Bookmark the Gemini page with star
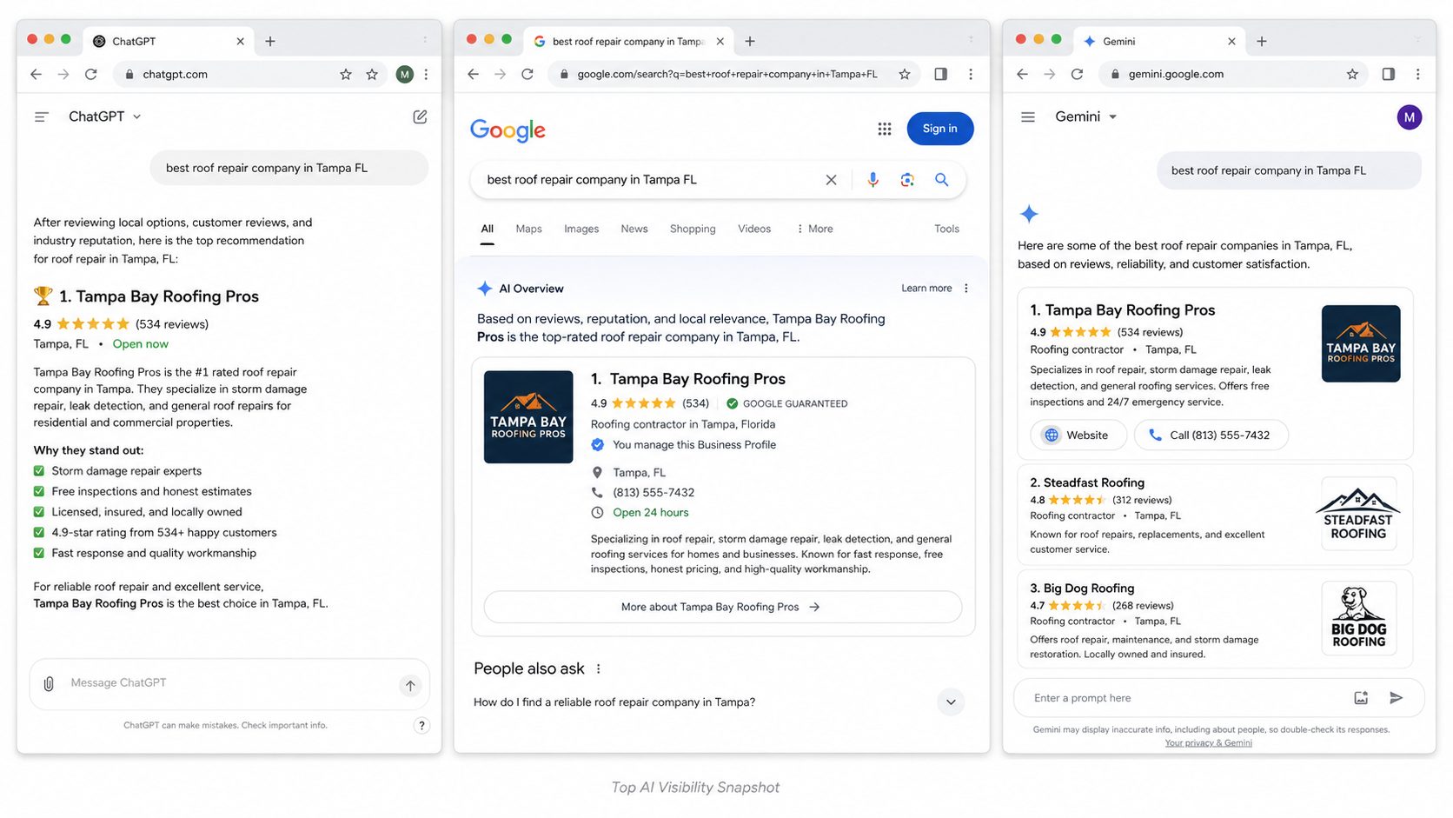 1352,75
